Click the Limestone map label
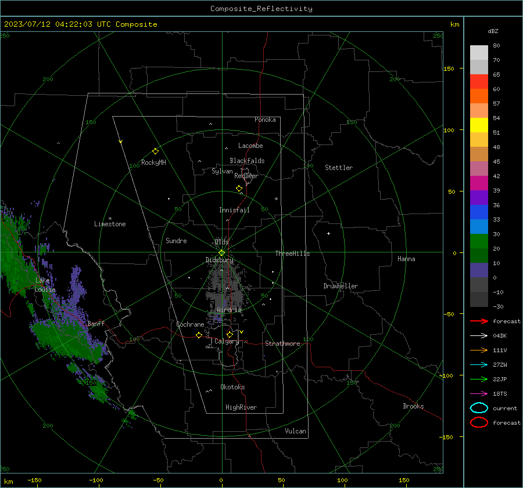523x488 pixels. 110,224
